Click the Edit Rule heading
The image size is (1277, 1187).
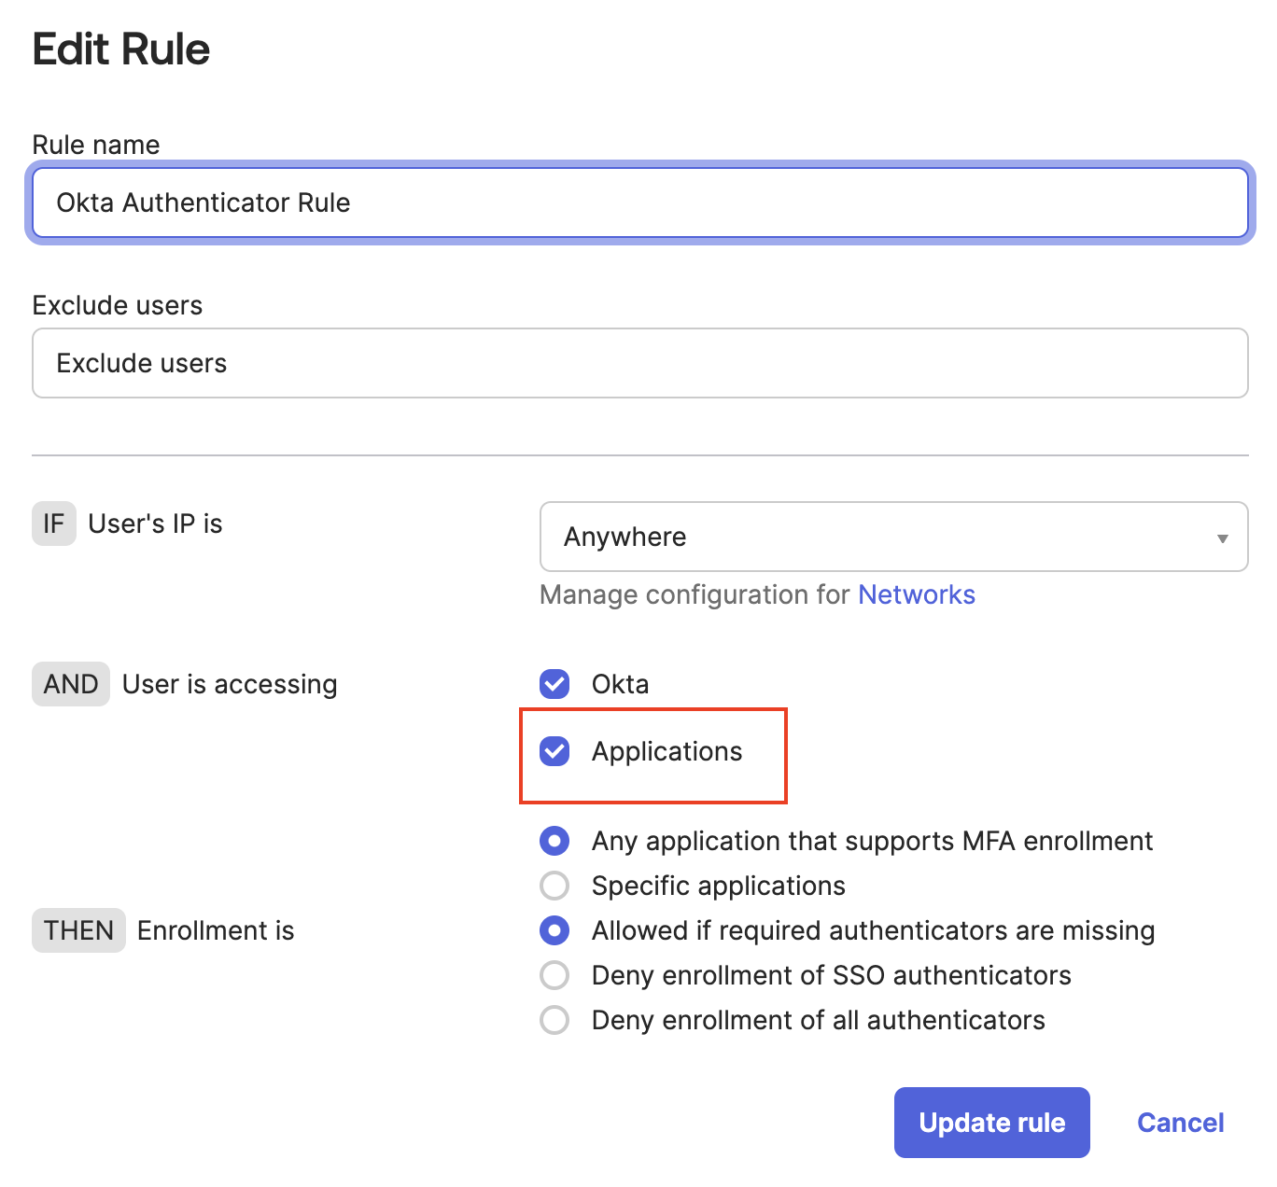pos(121,49)
